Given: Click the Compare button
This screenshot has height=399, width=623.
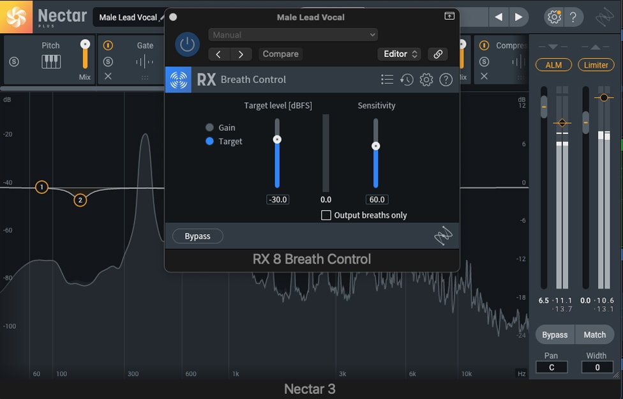Looking at the screenshot, I should (x=280, y=54).
